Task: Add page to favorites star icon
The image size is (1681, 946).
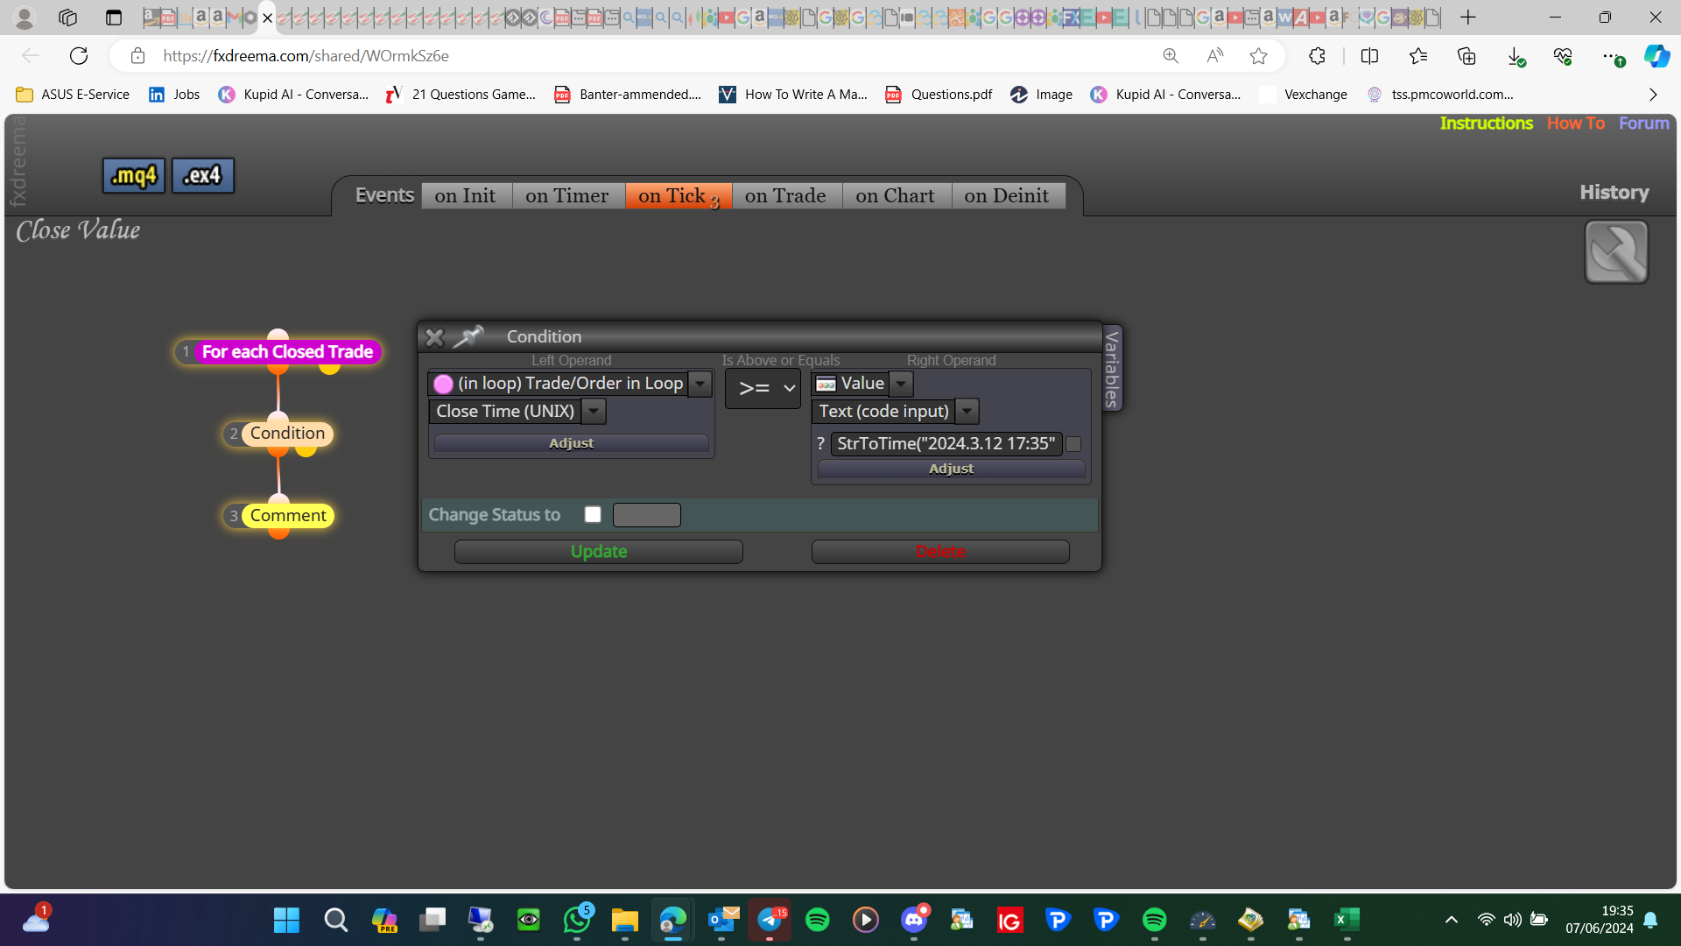Action: (x=1258, y=56)
